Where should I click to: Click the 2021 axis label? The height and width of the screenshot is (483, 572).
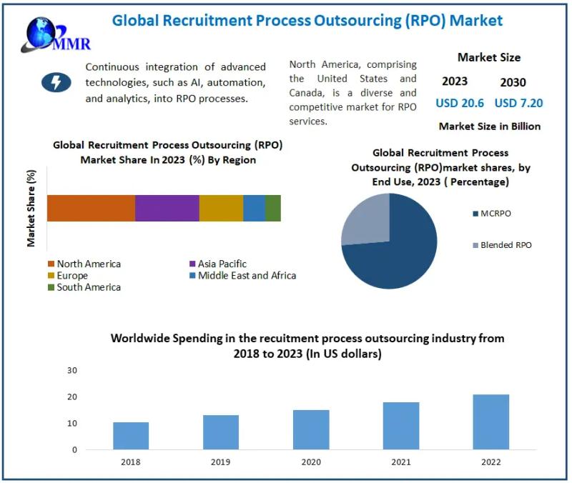pyautogui.click(x=401, y=462)
